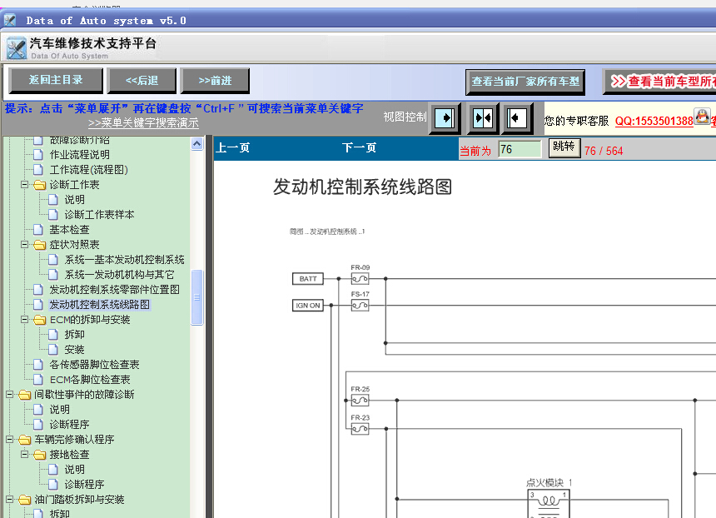Collapse the 诊断工作表 tree node
Image resolution: width=716 pixels, height=518 pixels.
24,185
